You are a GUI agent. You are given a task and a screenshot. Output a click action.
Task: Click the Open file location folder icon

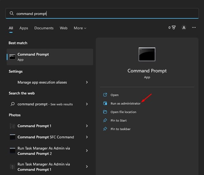pyautogui.click(x=105, y=112)
